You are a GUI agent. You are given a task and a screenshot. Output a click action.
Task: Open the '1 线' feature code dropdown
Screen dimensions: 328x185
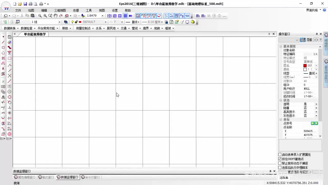click(59, 22)
